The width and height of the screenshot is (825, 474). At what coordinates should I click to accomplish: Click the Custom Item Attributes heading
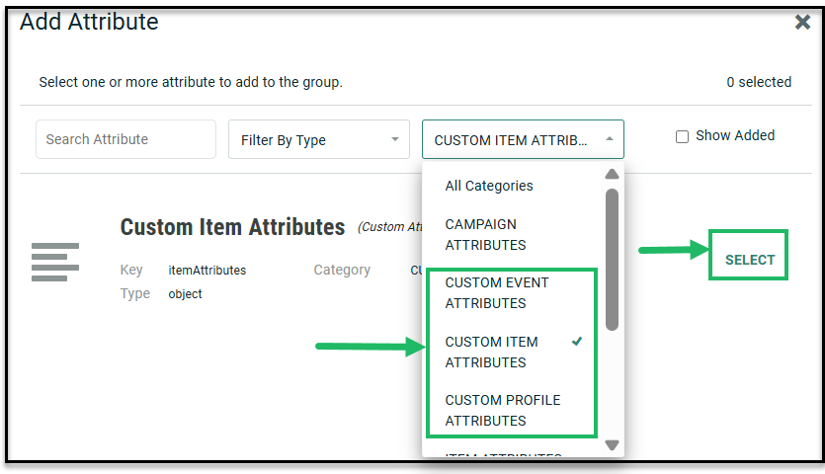click(232, 227)
